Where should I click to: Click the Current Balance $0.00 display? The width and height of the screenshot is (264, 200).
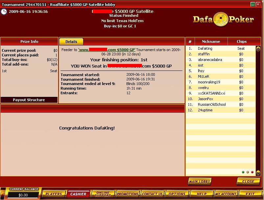pos(23,195)
